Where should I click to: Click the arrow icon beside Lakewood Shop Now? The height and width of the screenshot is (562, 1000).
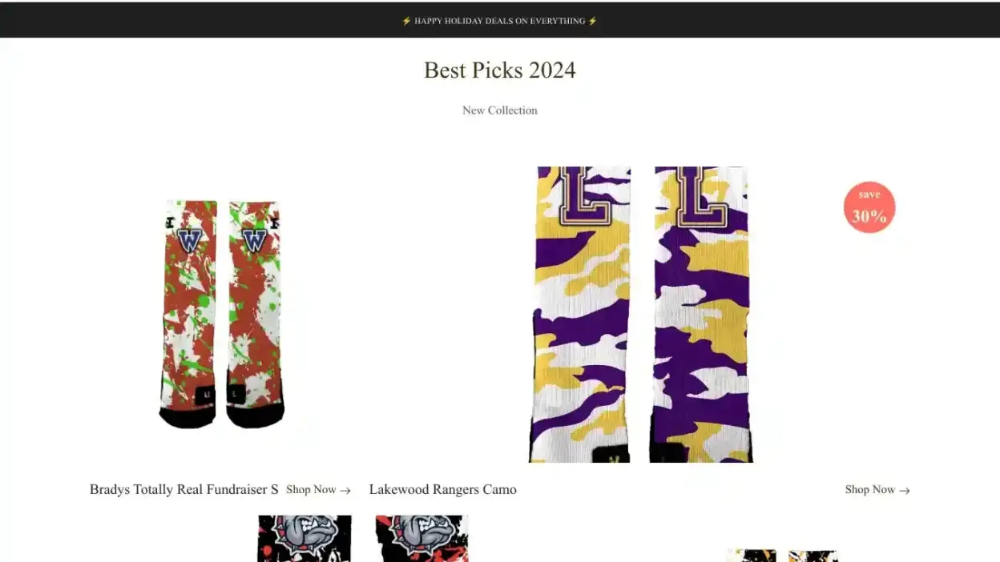(905, 490)
